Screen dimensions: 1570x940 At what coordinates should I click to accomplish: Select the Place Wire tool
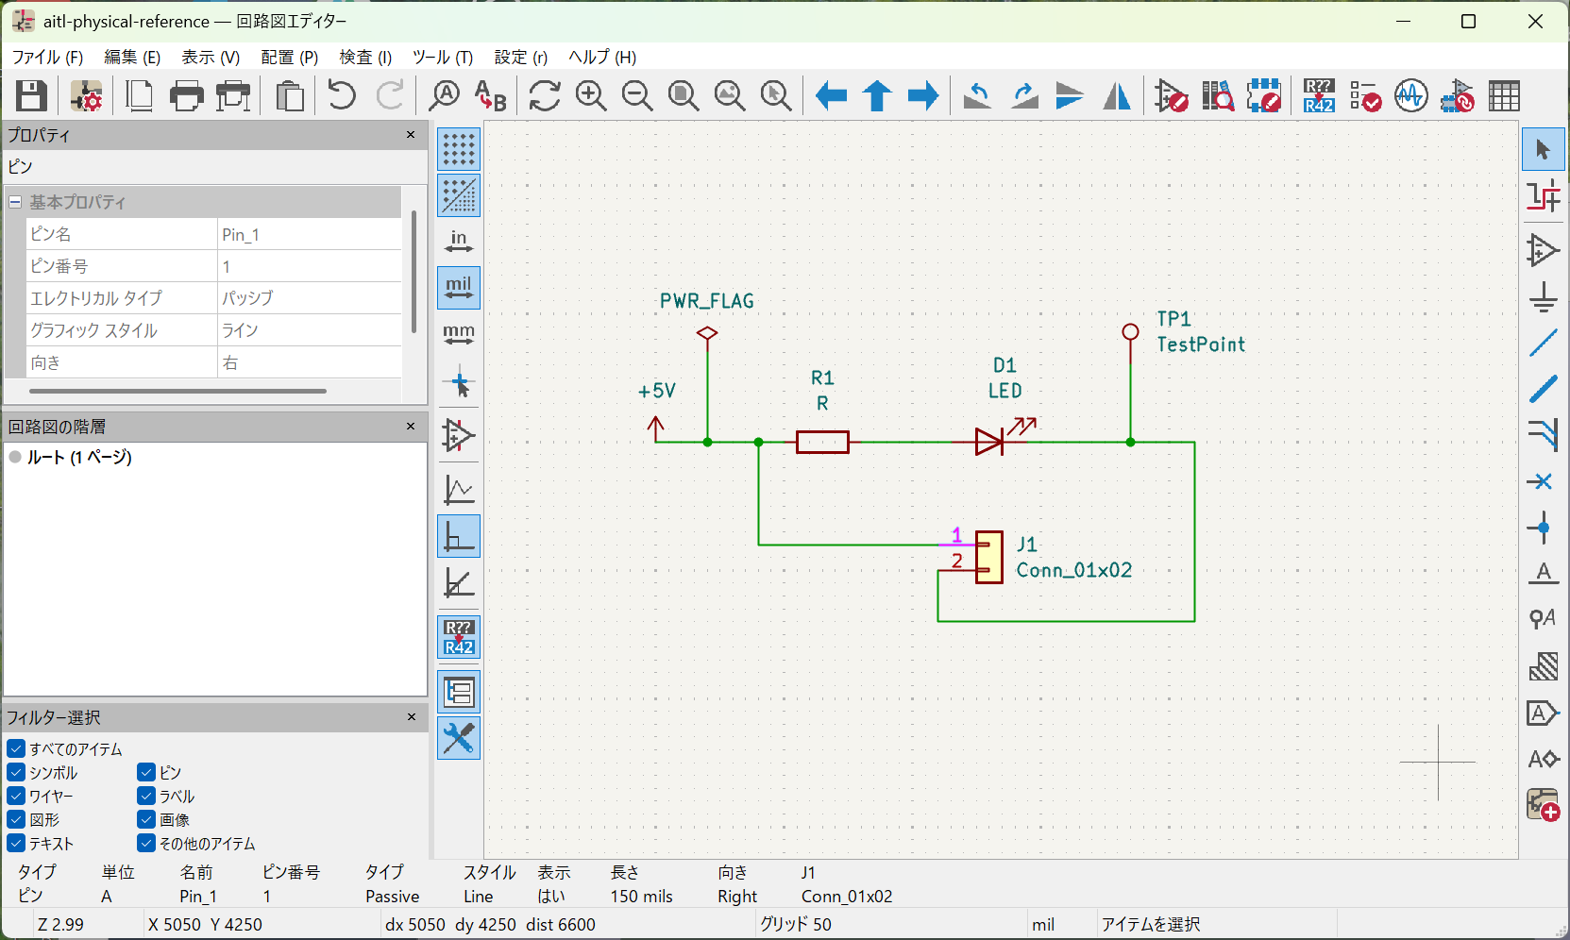[x=1545, y=343]
